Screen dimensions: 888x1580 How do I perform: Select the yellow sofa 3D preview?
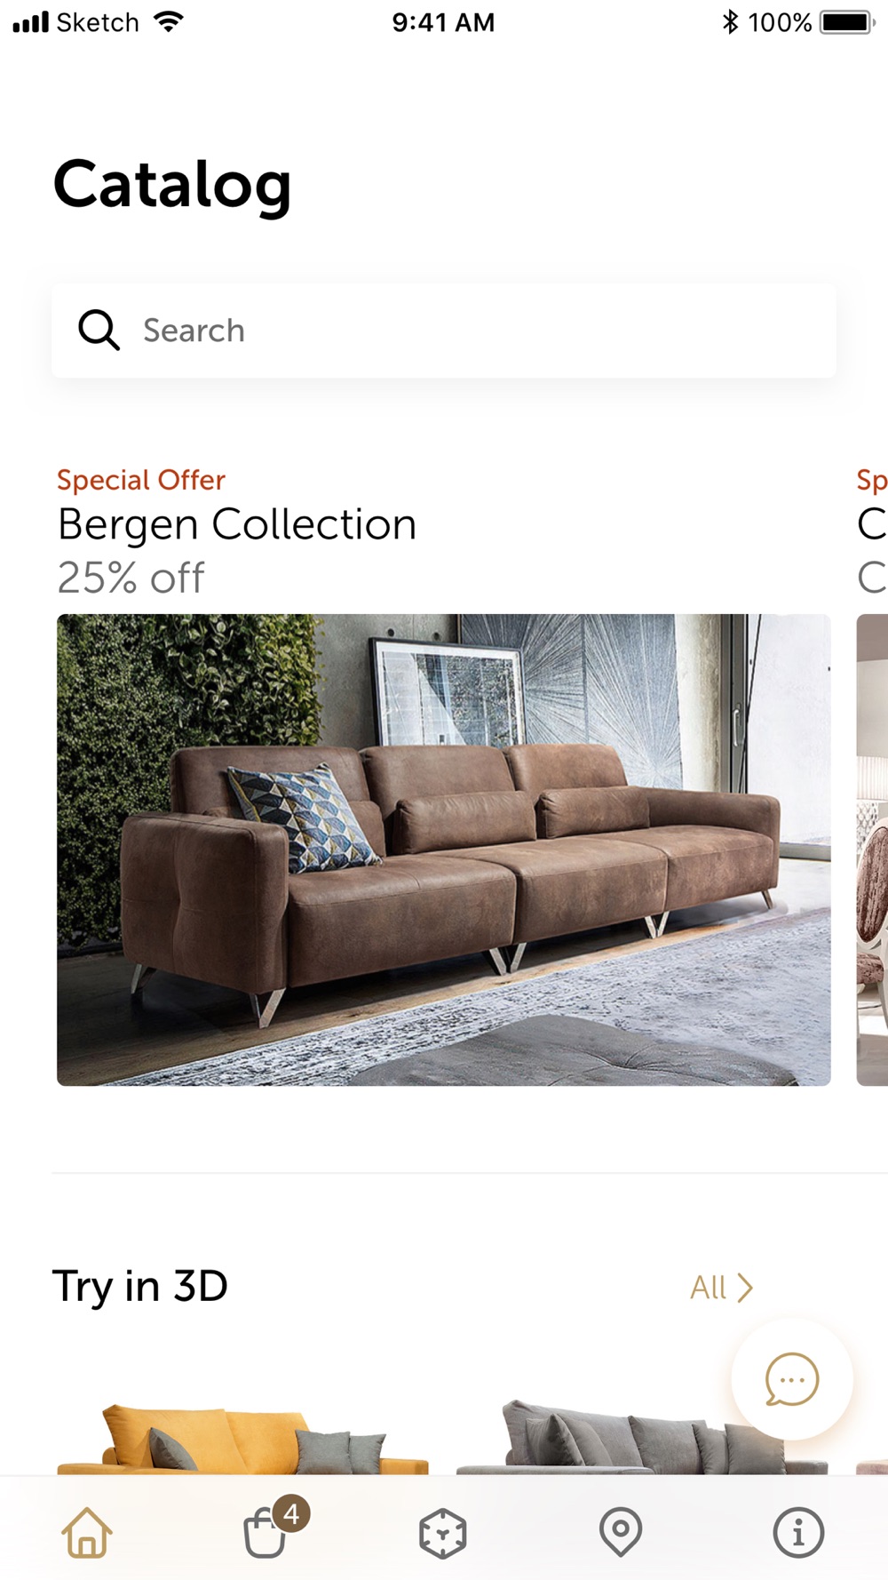pyautogui.click(x=242, y=1439)
